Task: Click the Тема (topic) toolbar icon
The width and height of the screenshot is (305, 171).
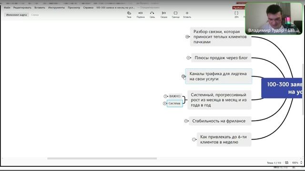Action: pos(129,15)
